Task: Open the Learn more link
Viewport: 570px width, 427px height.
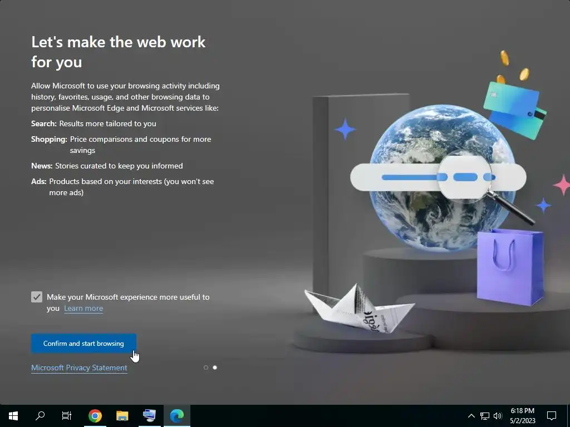Action: pyautogui.click(x=83, y=308)
